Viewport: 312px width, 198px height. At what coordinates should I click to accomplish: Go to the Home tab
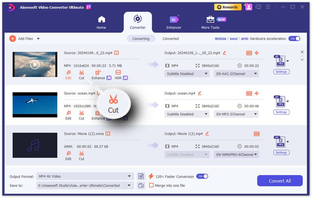(101, 23)
